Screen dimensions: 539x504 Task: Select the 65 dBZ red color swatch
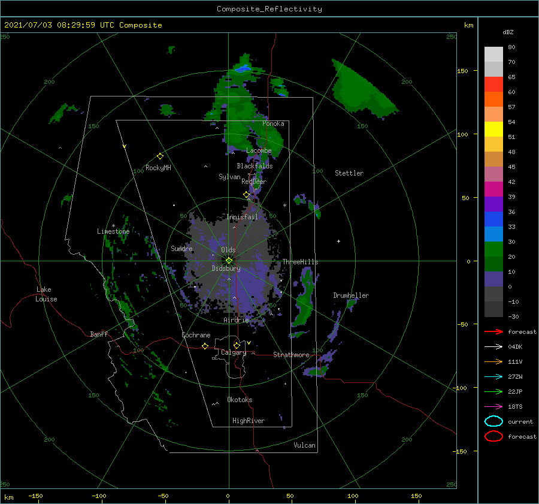pos(493,84)
